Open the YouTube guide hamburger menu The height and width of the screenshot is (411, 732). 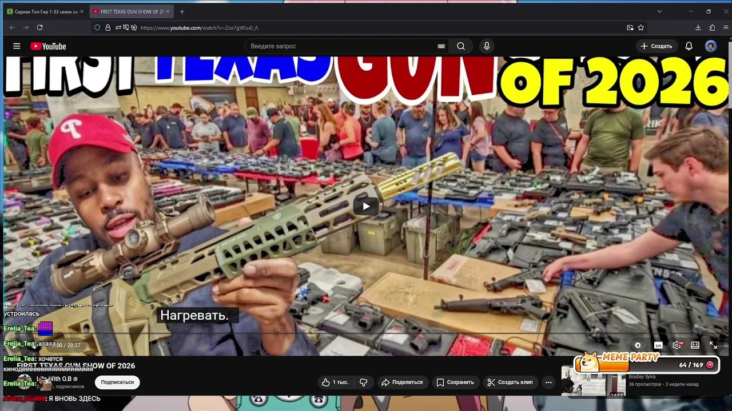click(x=17, y=46)
